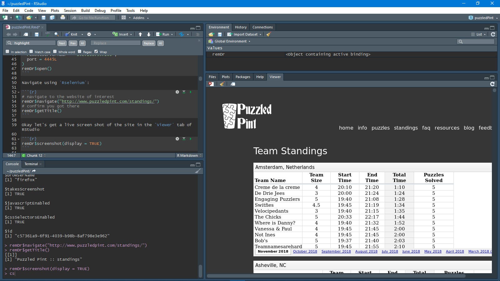Enable the Regex checkbox
500x281 pixels.
click(80, 52)
